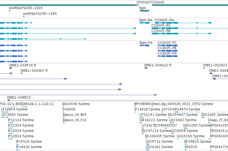
Task: Select the Egm-PA protein feature
Action: tap(144, 45)
